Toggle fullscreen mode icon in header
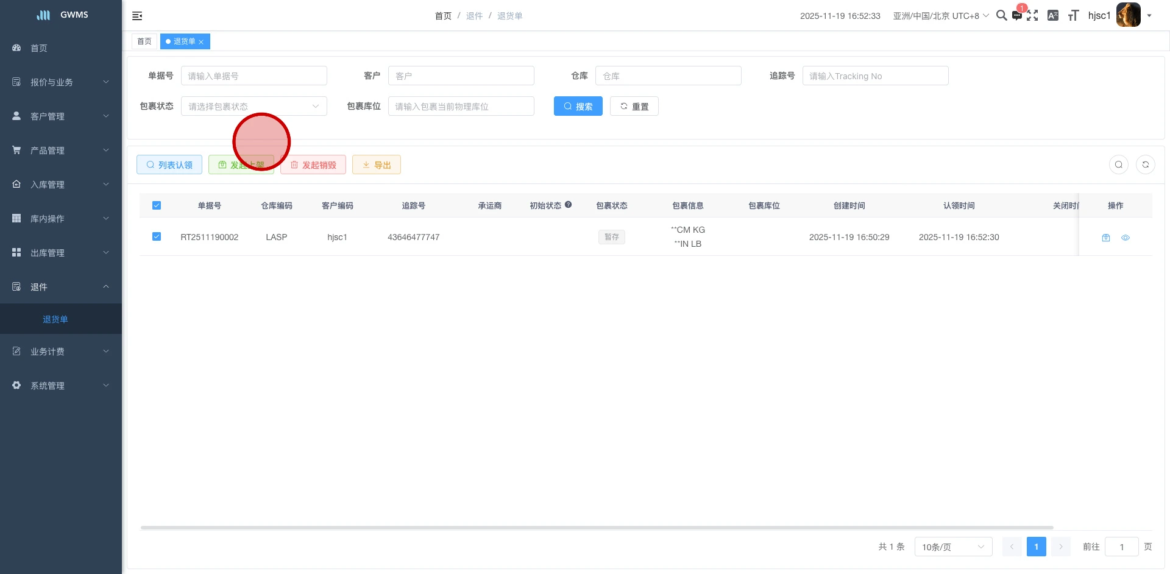Screen dimensions: 1170x574 coord(1033,15)
